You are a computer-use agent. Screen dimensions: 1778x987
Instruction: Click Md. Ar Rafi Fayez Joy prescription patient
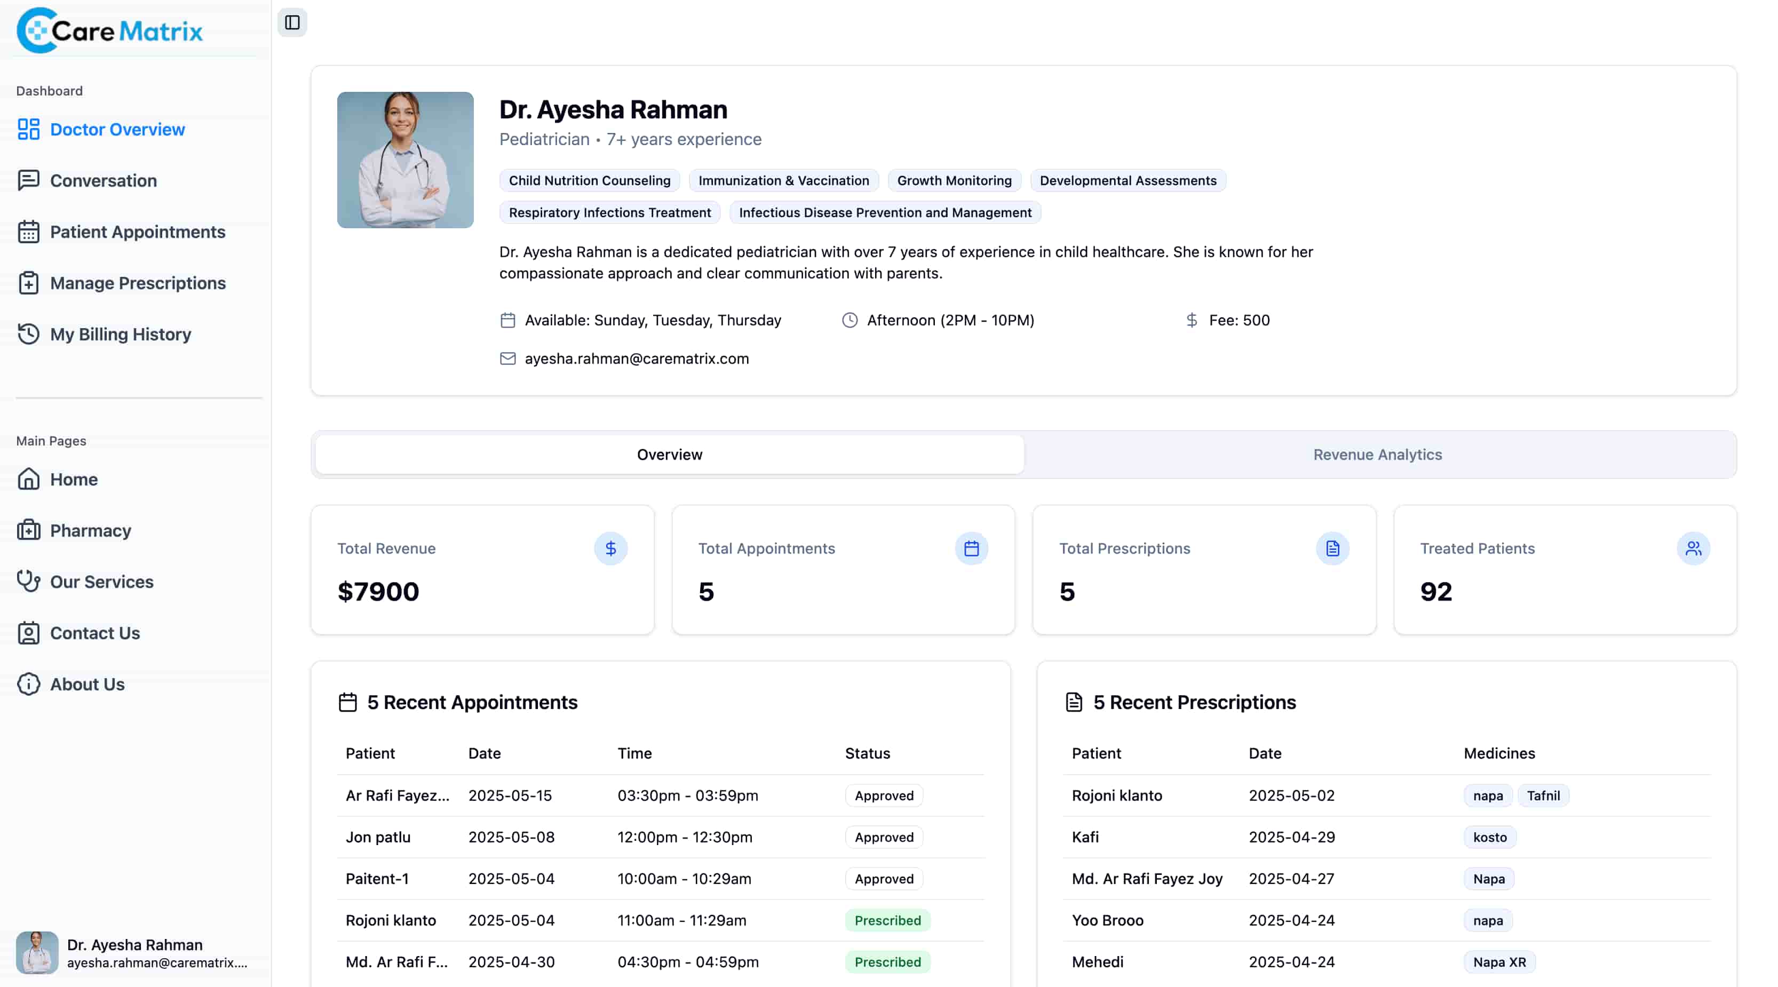point(1147,879)
